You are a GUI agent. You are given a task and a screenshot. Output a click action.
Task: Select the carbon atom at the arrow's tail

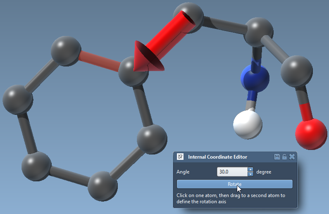pos(188,17)
